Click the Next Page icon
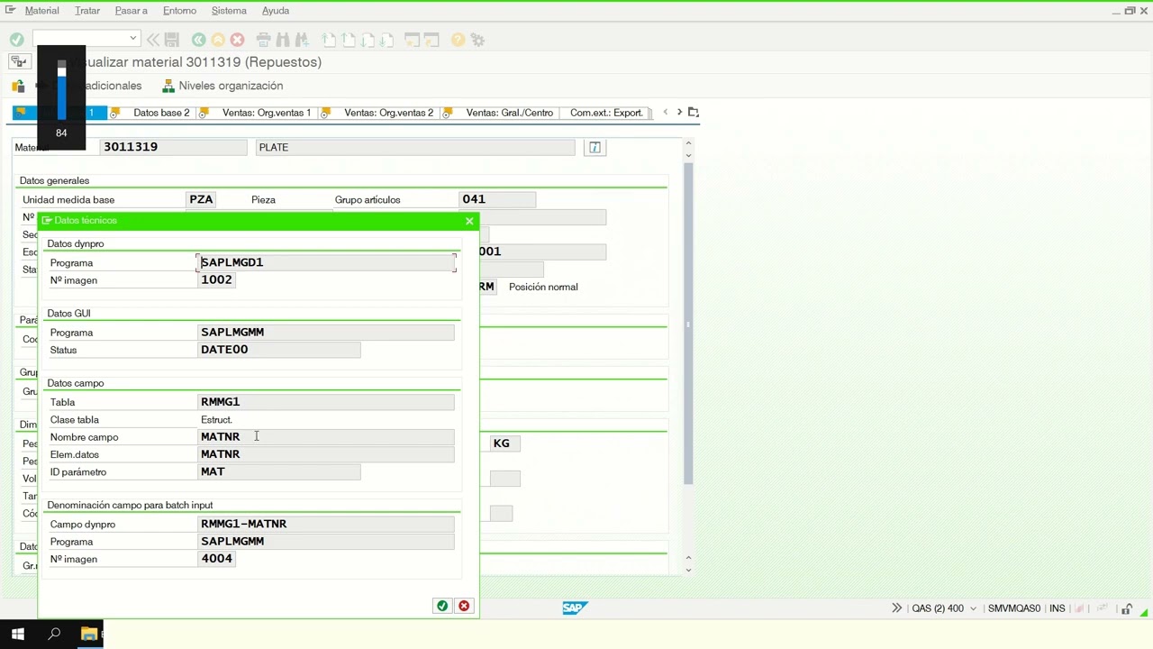1153x649 pixels. 368,40
